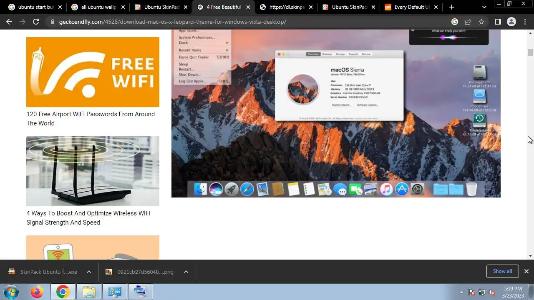Click the page vertical scrollbar thumb
534x300 pixels.
click(530, 52)
